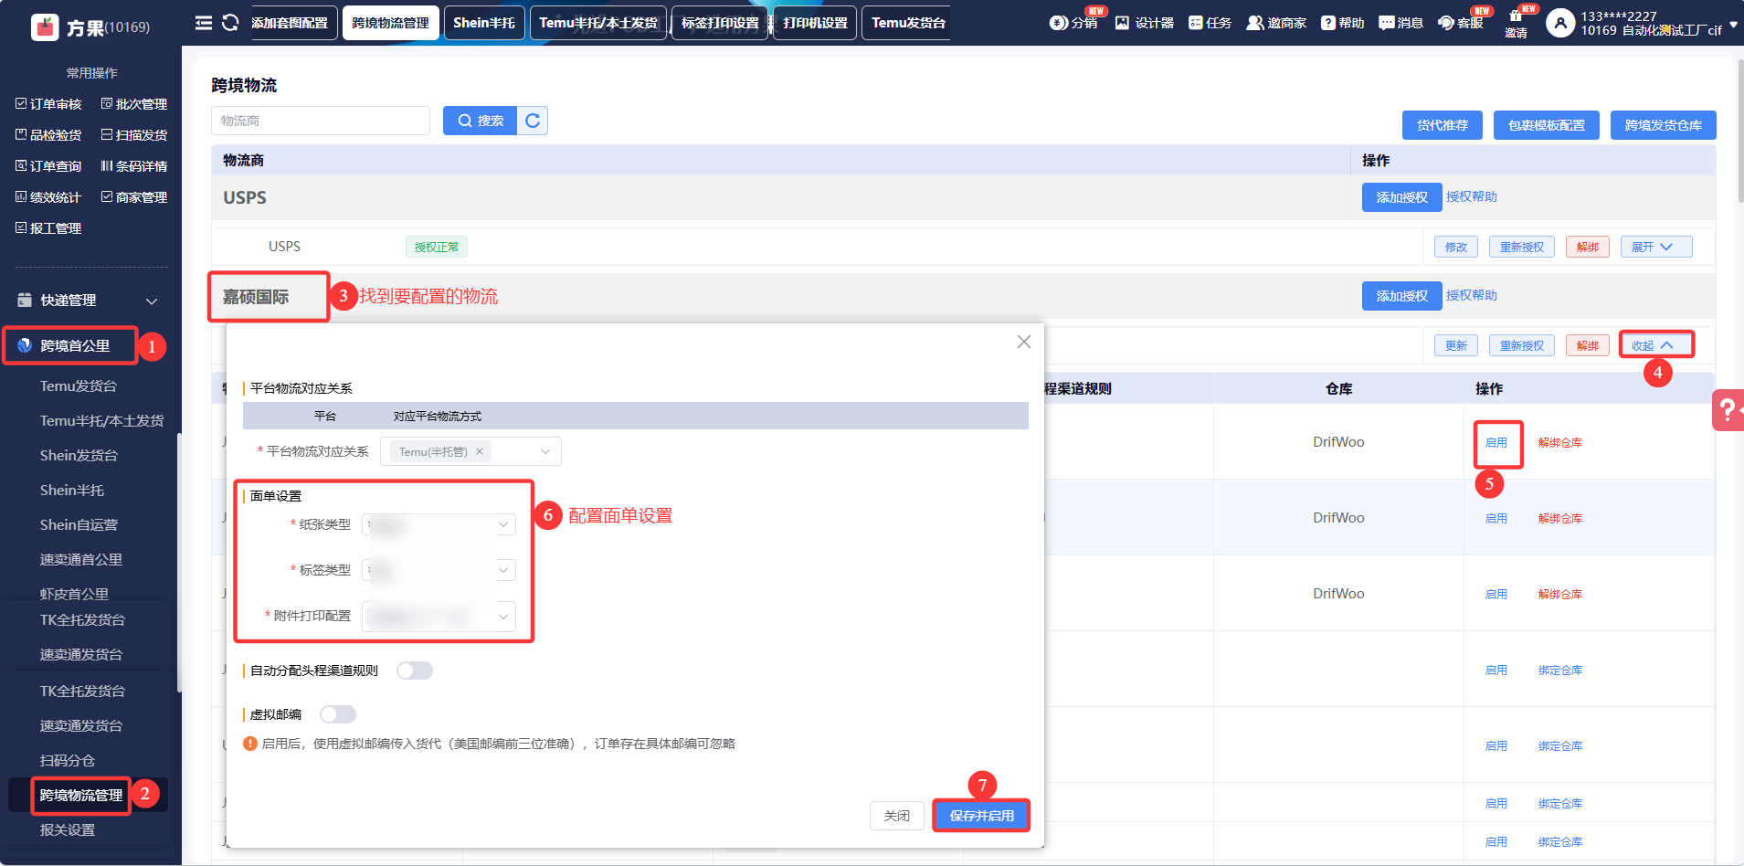Open 帮助 help in the top bar
This screenshot has height=866, width=1744.
[1342, 23]
